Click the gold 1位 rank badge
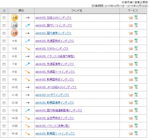 pos(15,18)
